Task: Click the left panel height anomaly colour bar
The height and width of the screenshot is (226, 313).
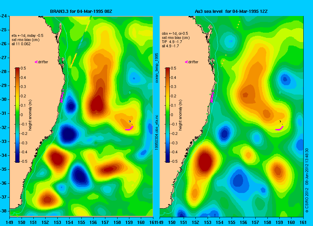Action: point(17,115)
